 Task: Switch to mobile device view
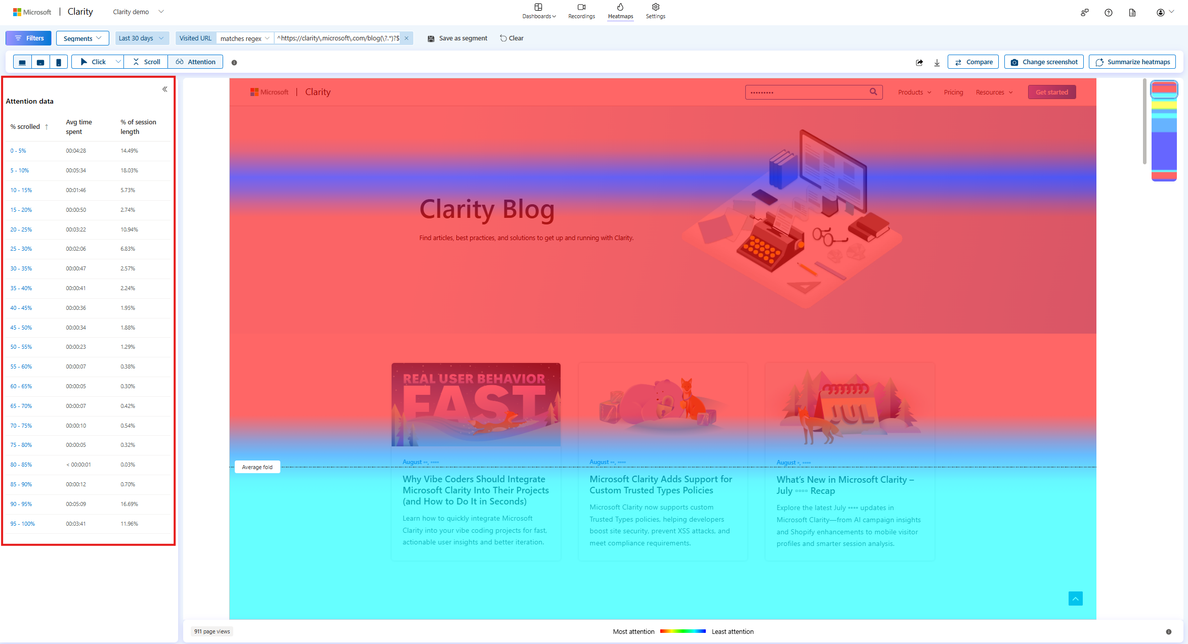(x=59, y=62)
